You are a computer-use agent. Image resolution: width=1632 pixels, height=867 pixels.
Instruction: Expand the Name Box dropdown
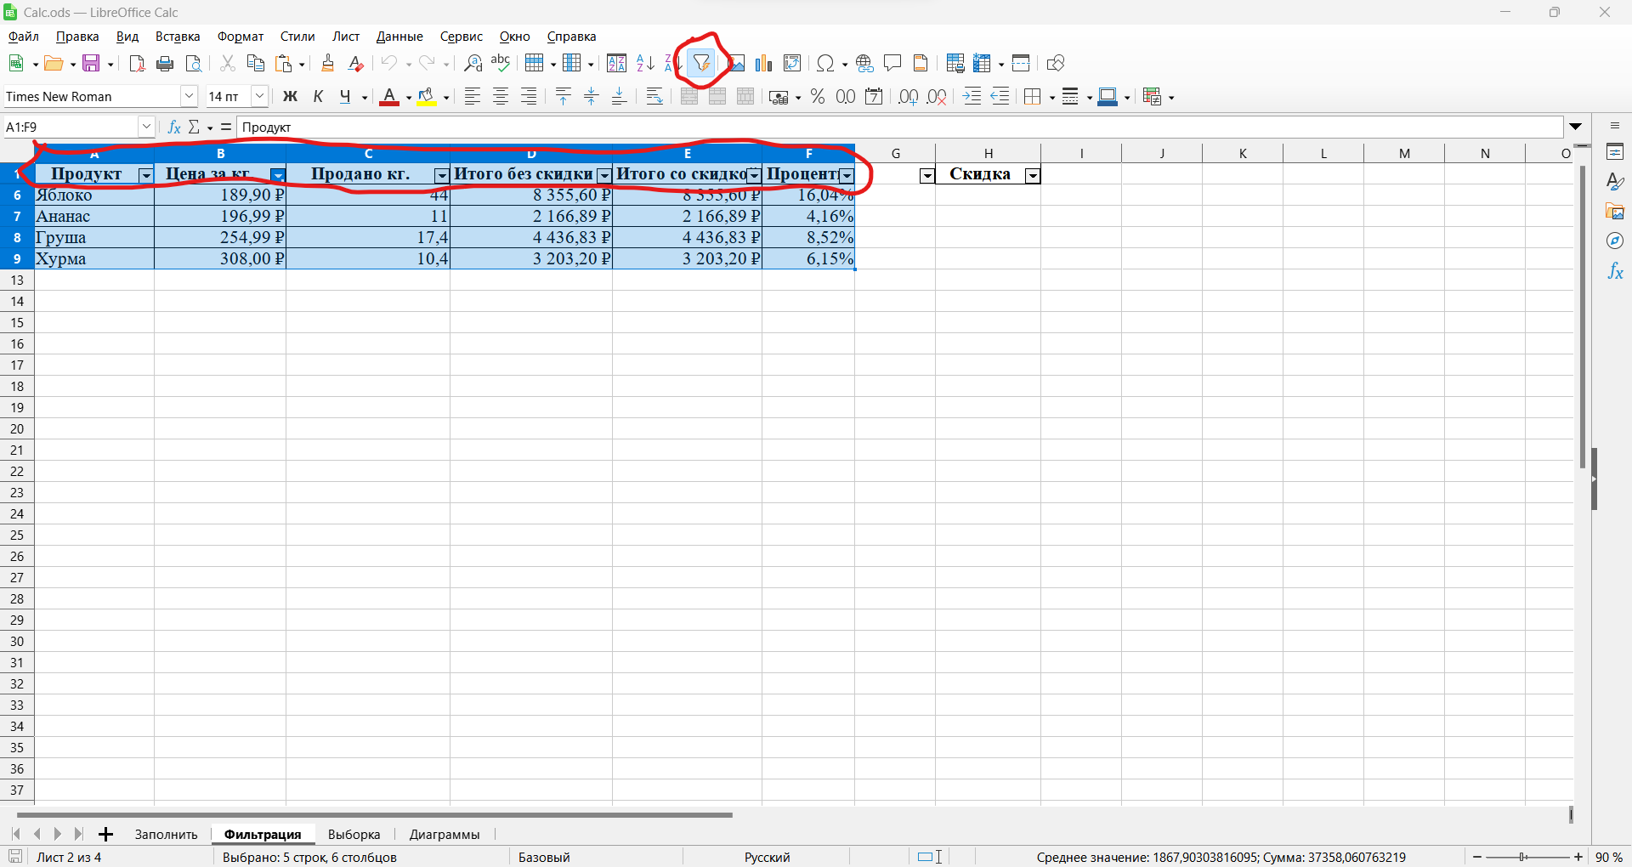click(x=146, y=127)
